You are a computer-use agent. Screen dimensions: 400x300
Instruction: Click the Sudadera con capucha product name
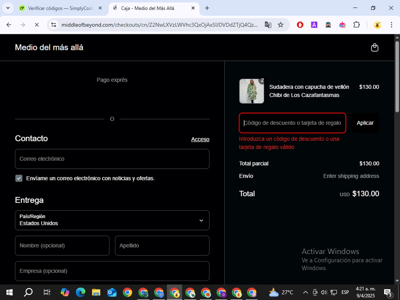pos(309,91)
